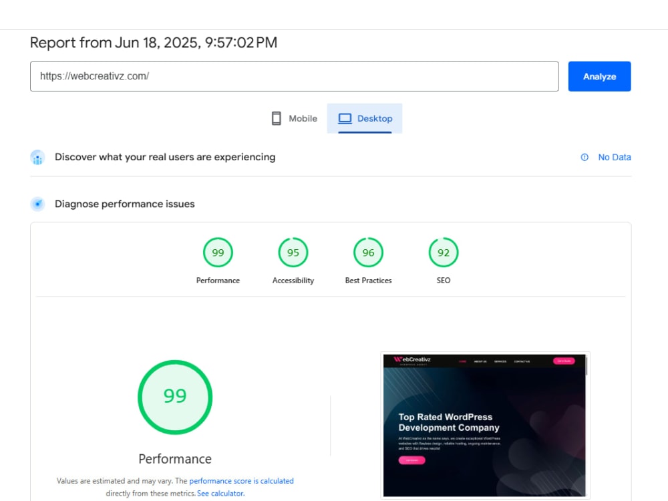Jump to the Accessibility score gauge 95

tap(293, 253)
